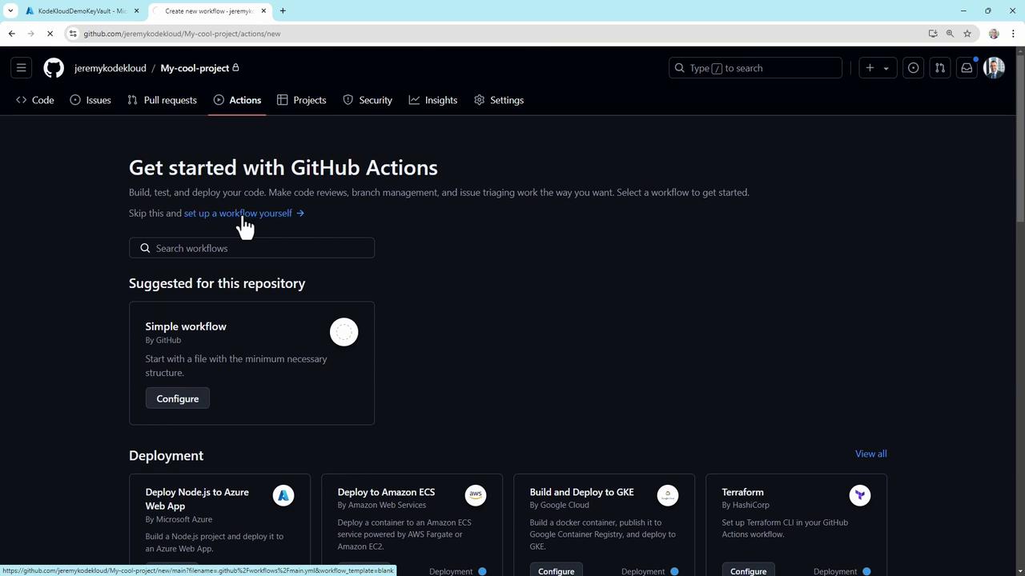Configure the Simple workflow template
Viewport: 1025px width, 576px height.
(178, 398)
